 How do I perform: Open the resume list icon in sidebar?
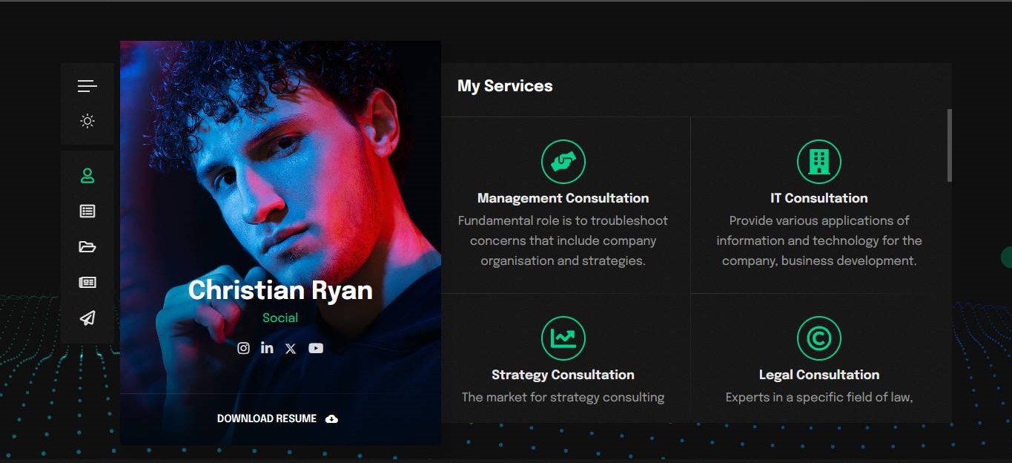[x=87, y=211]
